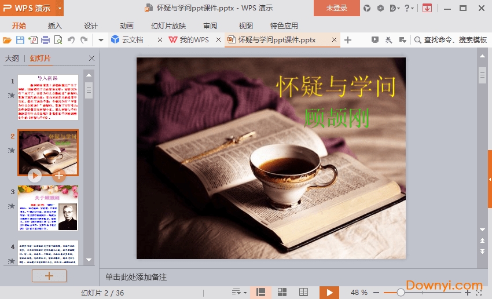492x299 pixels.
Task: Switch to slide sorter view icon
Action: [x=282, y=293]
